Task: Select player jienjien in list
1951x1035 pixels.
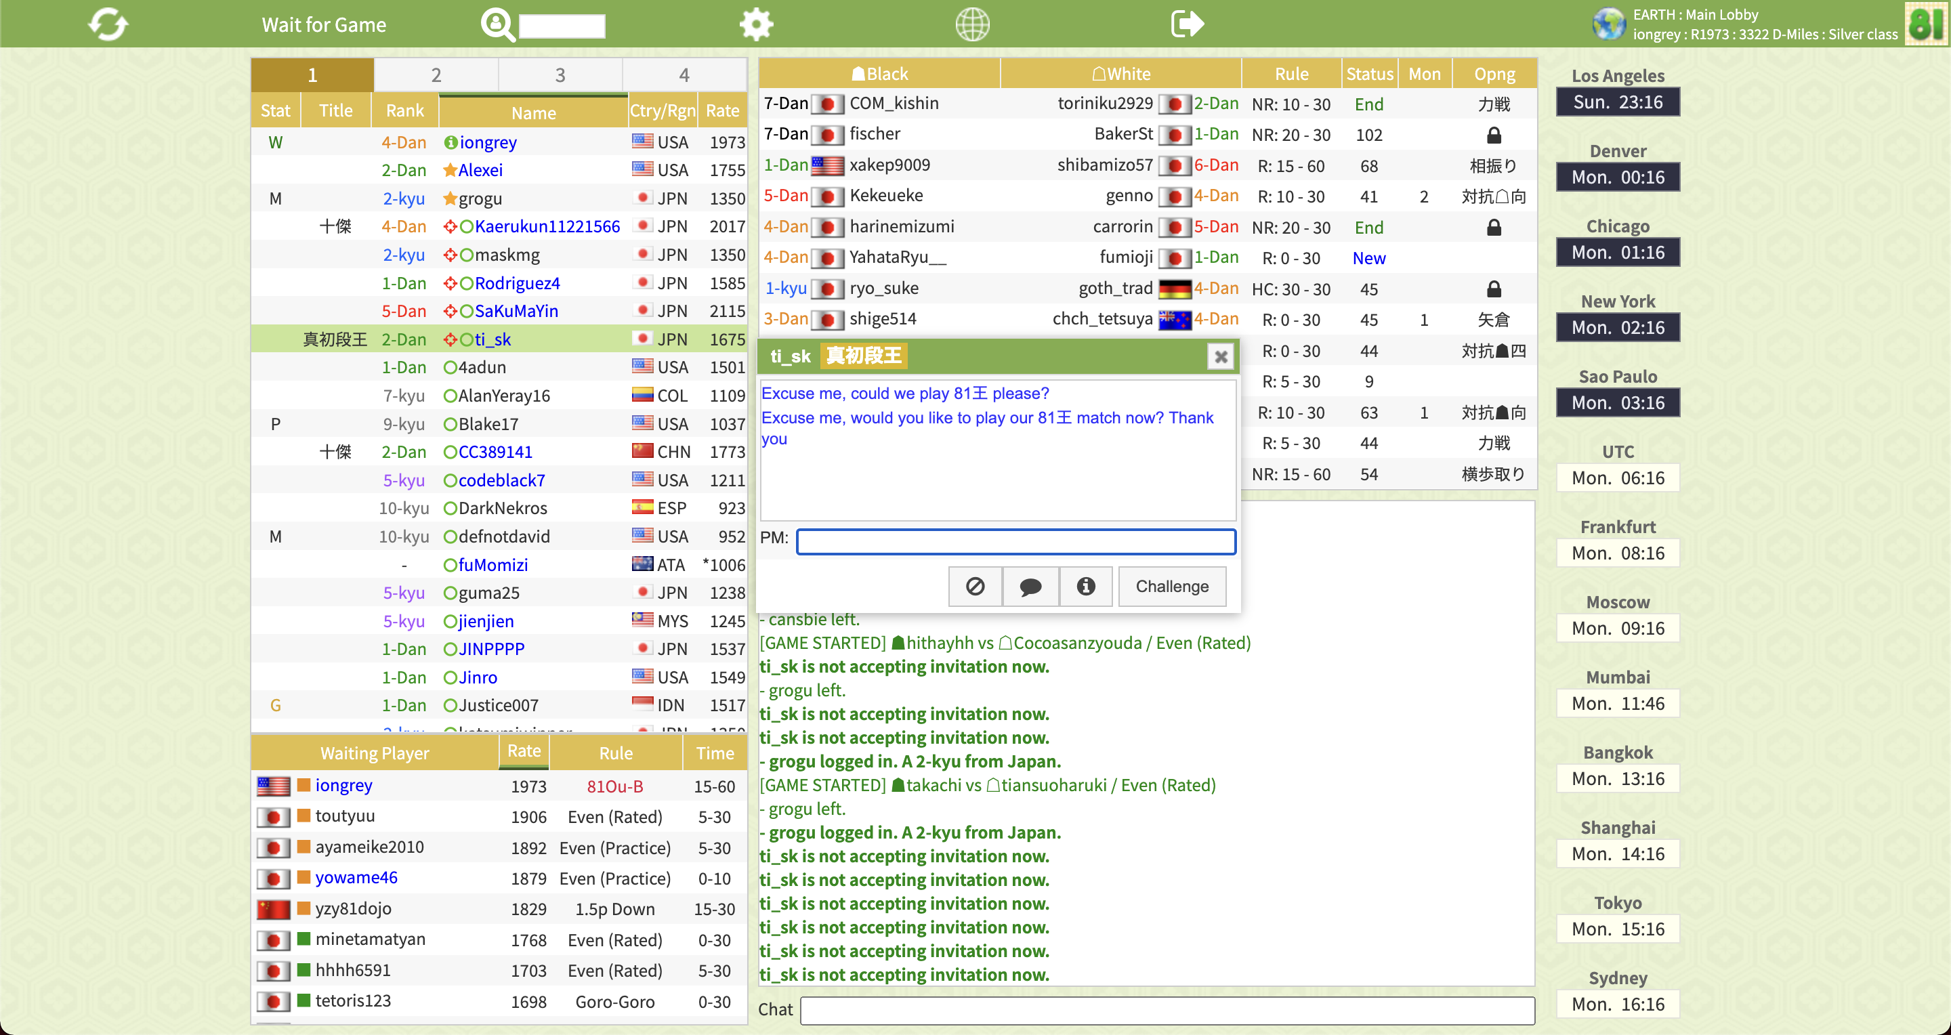Action: click(499, 621)
